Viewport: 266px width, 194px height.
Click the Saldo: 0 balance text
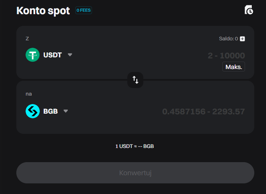(228, 39)
